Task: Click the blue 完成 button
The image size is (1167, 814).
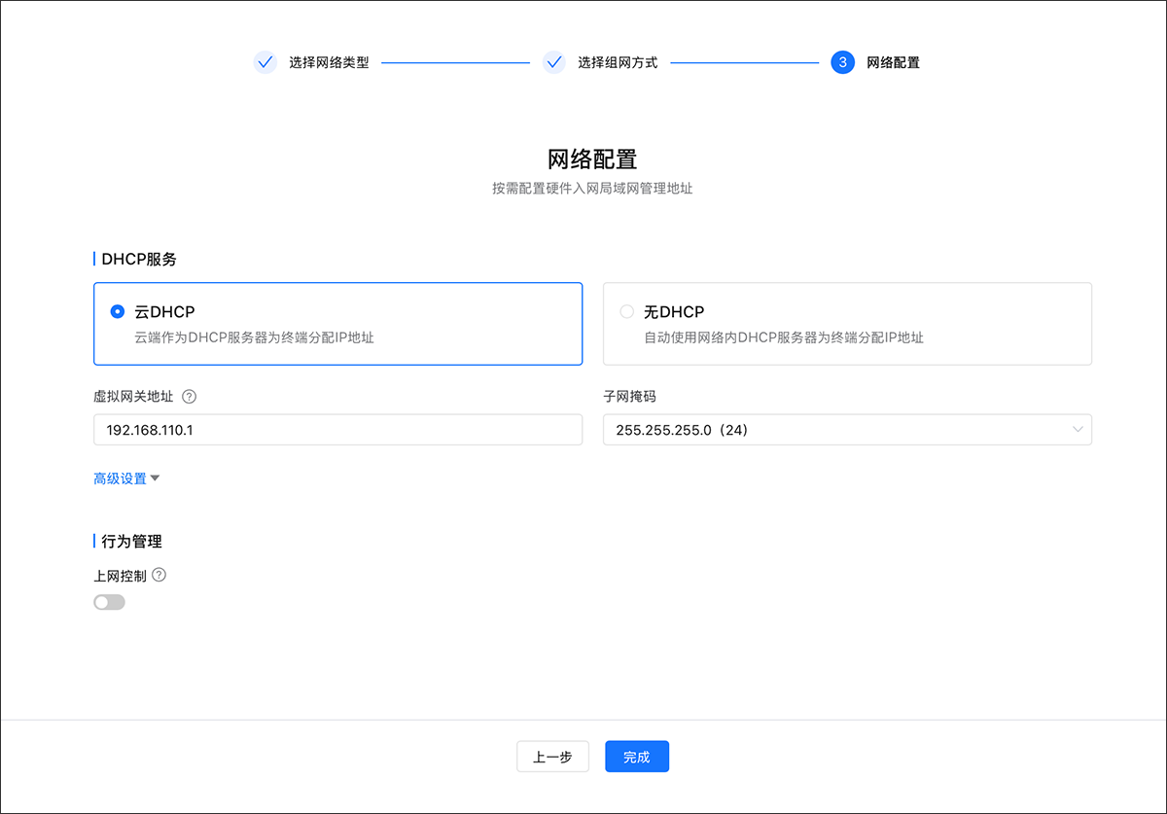Action: (637, 757)
